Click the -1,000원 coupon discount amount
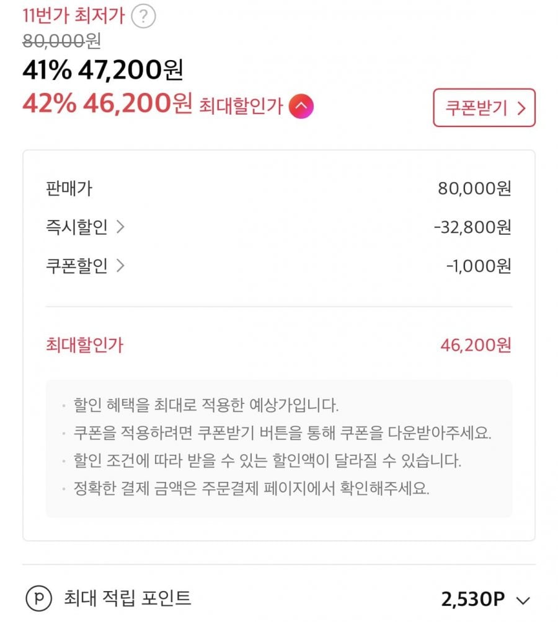Image resolution: width=558 pixels, height=622 pixels. 478,266
